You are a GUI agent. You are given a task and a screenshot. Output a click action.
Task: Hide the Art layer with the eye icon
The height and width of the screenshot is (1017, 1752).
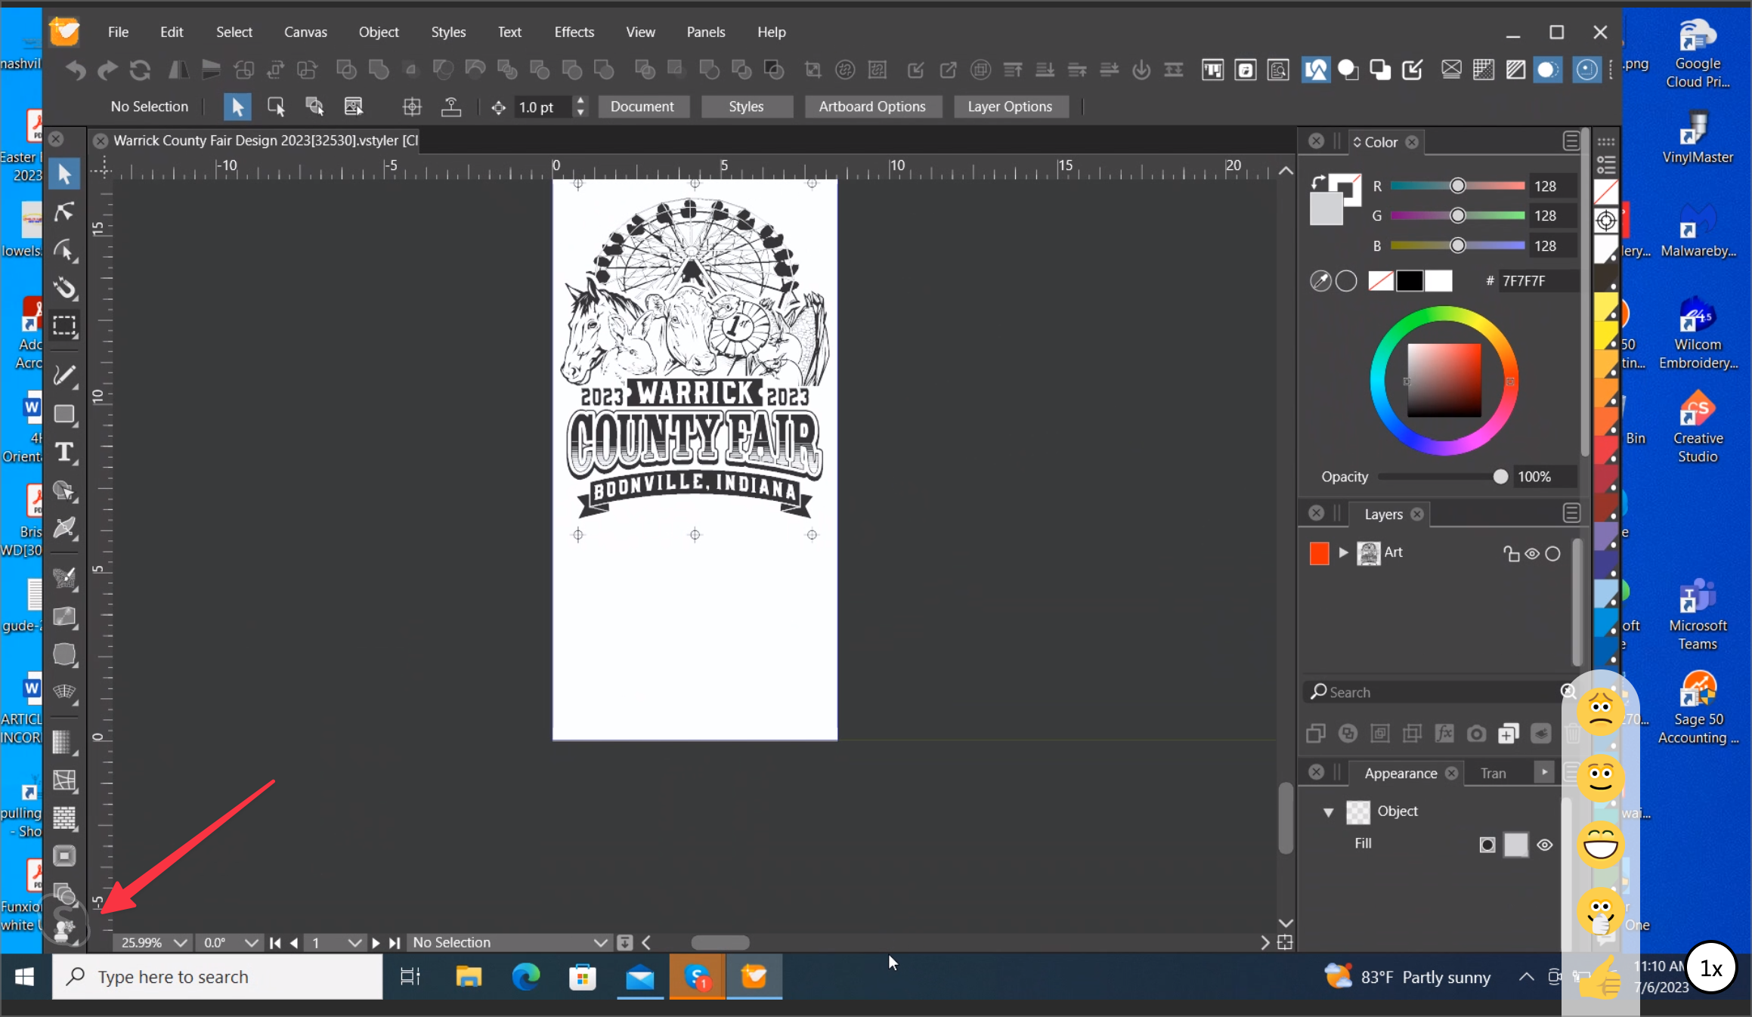click(1532, 554)
